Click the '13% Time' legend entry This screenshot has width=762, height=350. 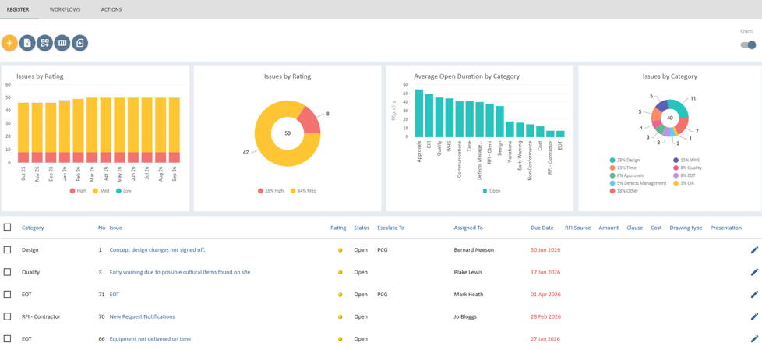[x=624, y=168]
